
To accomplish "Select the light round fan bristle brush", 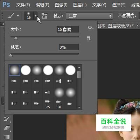I will click(x=59, y=81).
